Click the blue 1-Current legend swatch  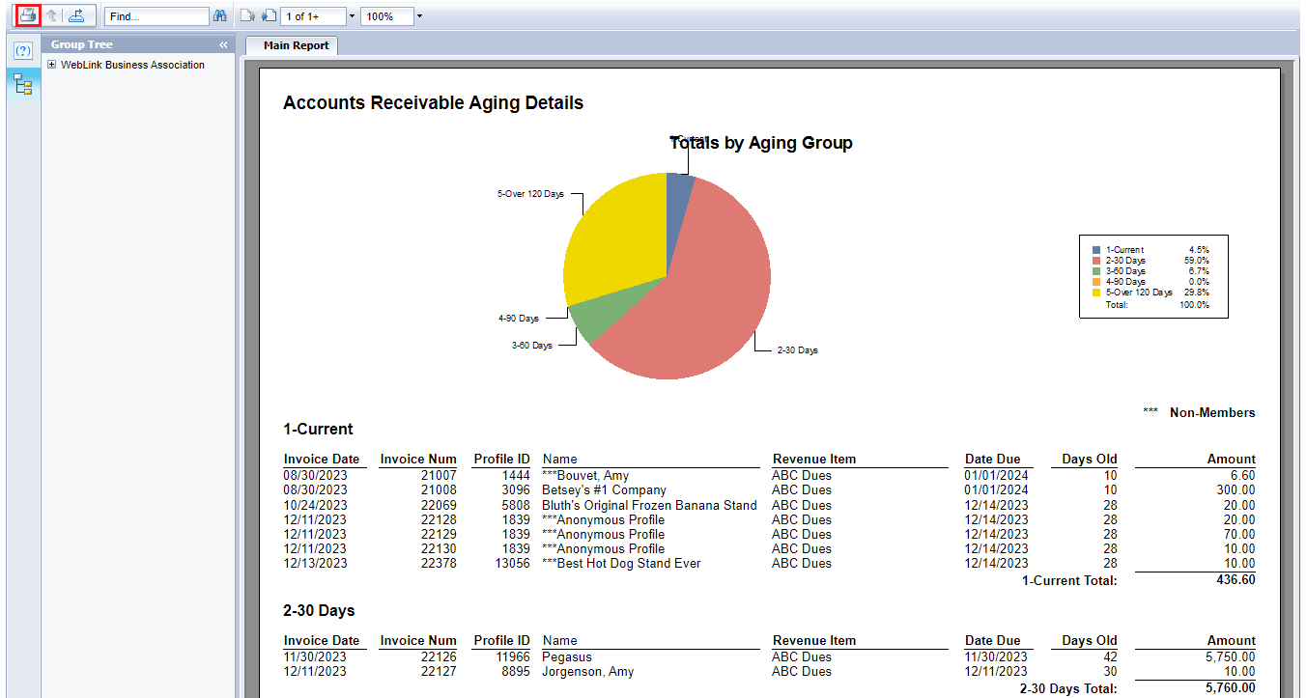click(1096, 250)
